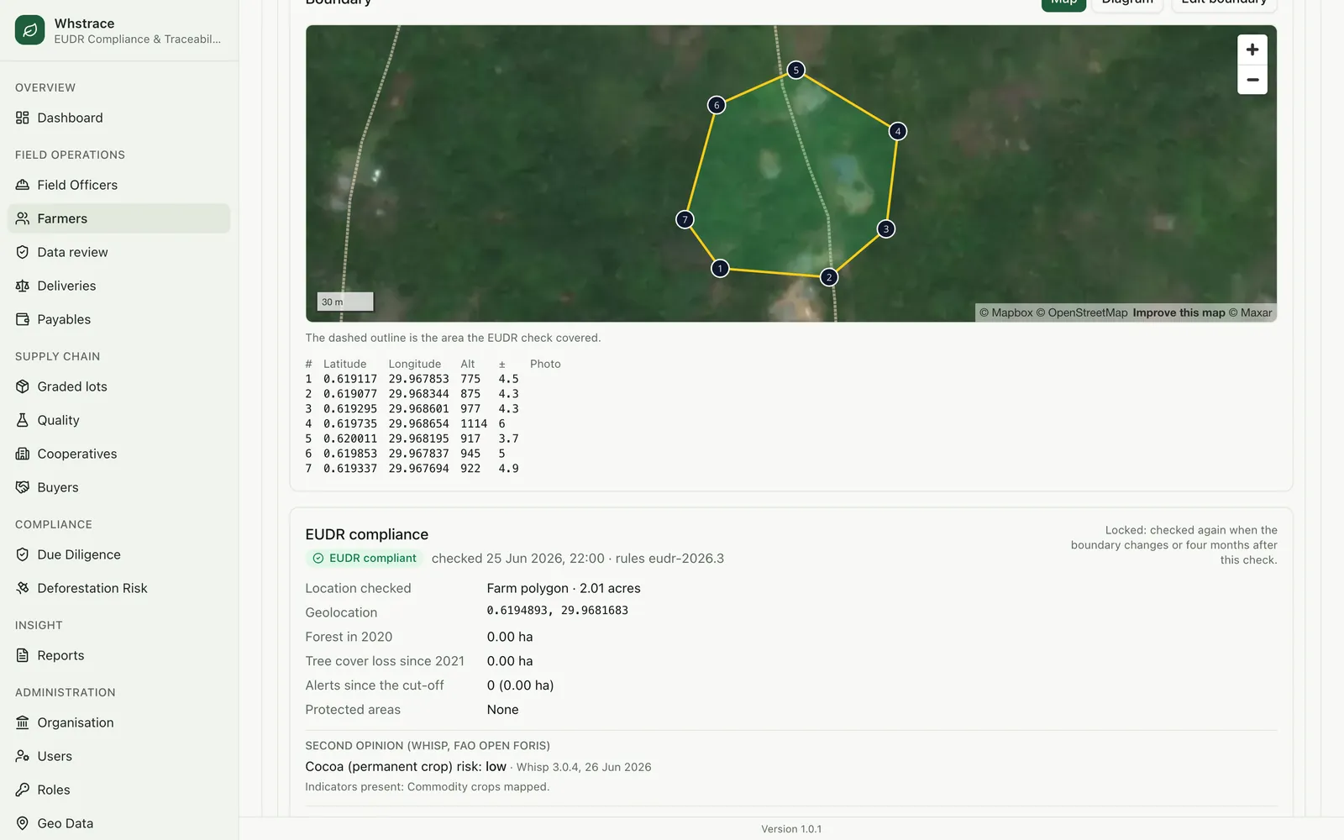Screen dimensions: 1344x840
Task: Click the Geo Data pin icon
Action: [x=23, y=823]
